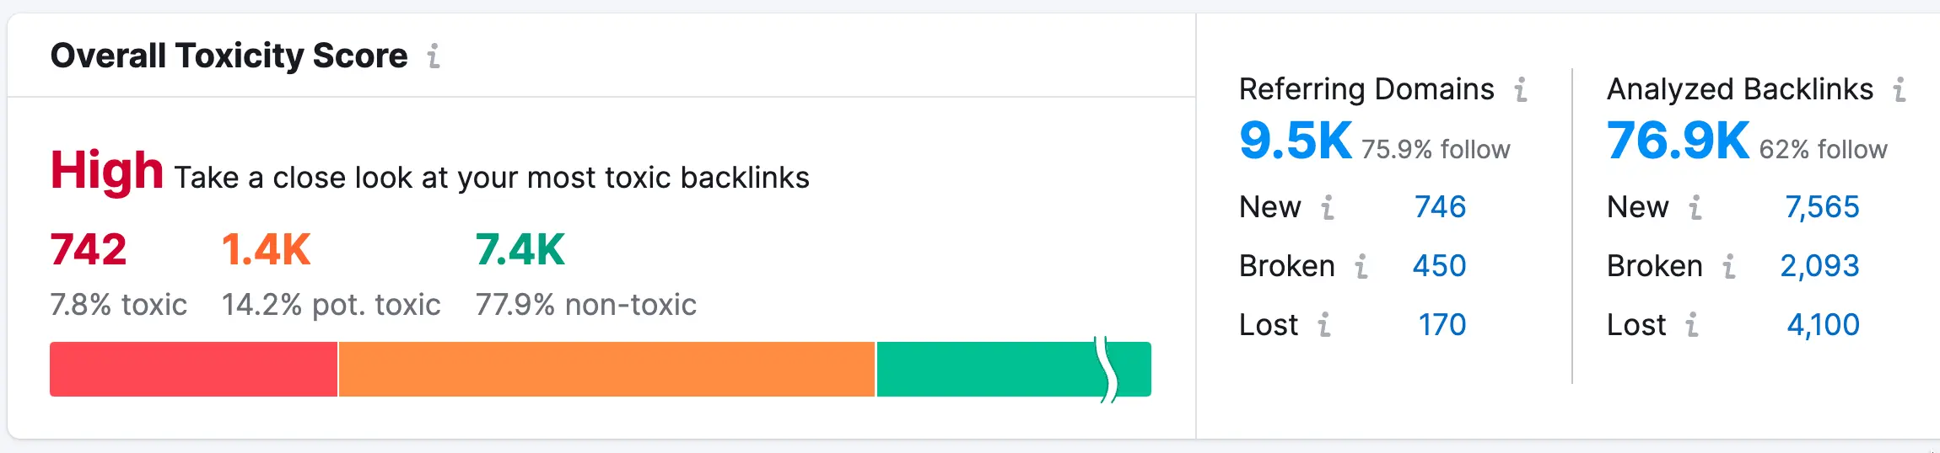This screenshot has width=1940, height=453.
Task: Click info icon beside Overall Toxicity Score
Action: click(434, 56)
